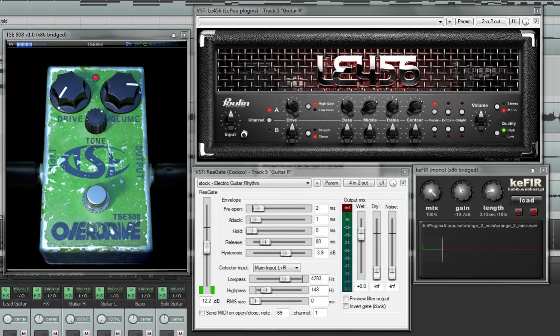The image size is (560, 336).
Task: Toggle Stereo/Mono switch on Le456
Action: (x=497, y=107)
